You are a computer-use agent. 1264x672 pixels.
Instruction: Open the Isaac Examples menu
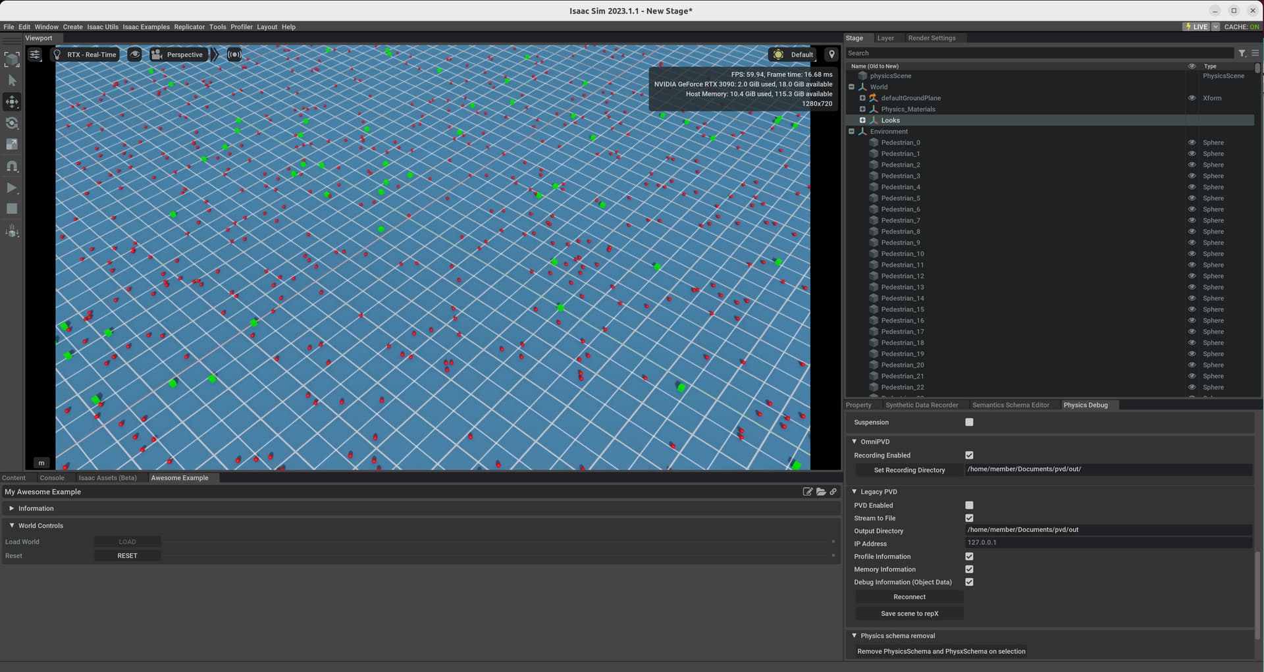(x=146, y=27)
